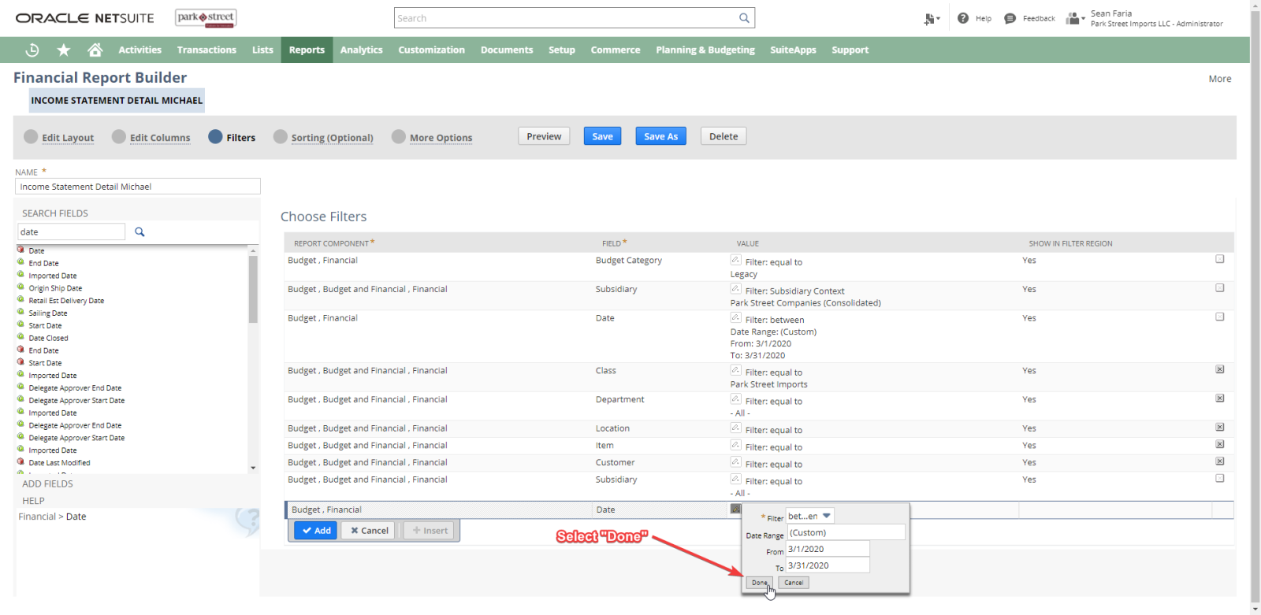
Task: Select the Edit Layout step circle
Action: tap(31, 136)
